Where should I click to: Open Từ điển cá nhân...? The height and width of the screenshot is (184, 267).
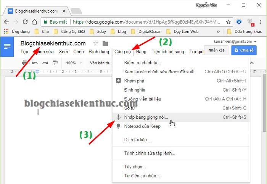(181, 176)
